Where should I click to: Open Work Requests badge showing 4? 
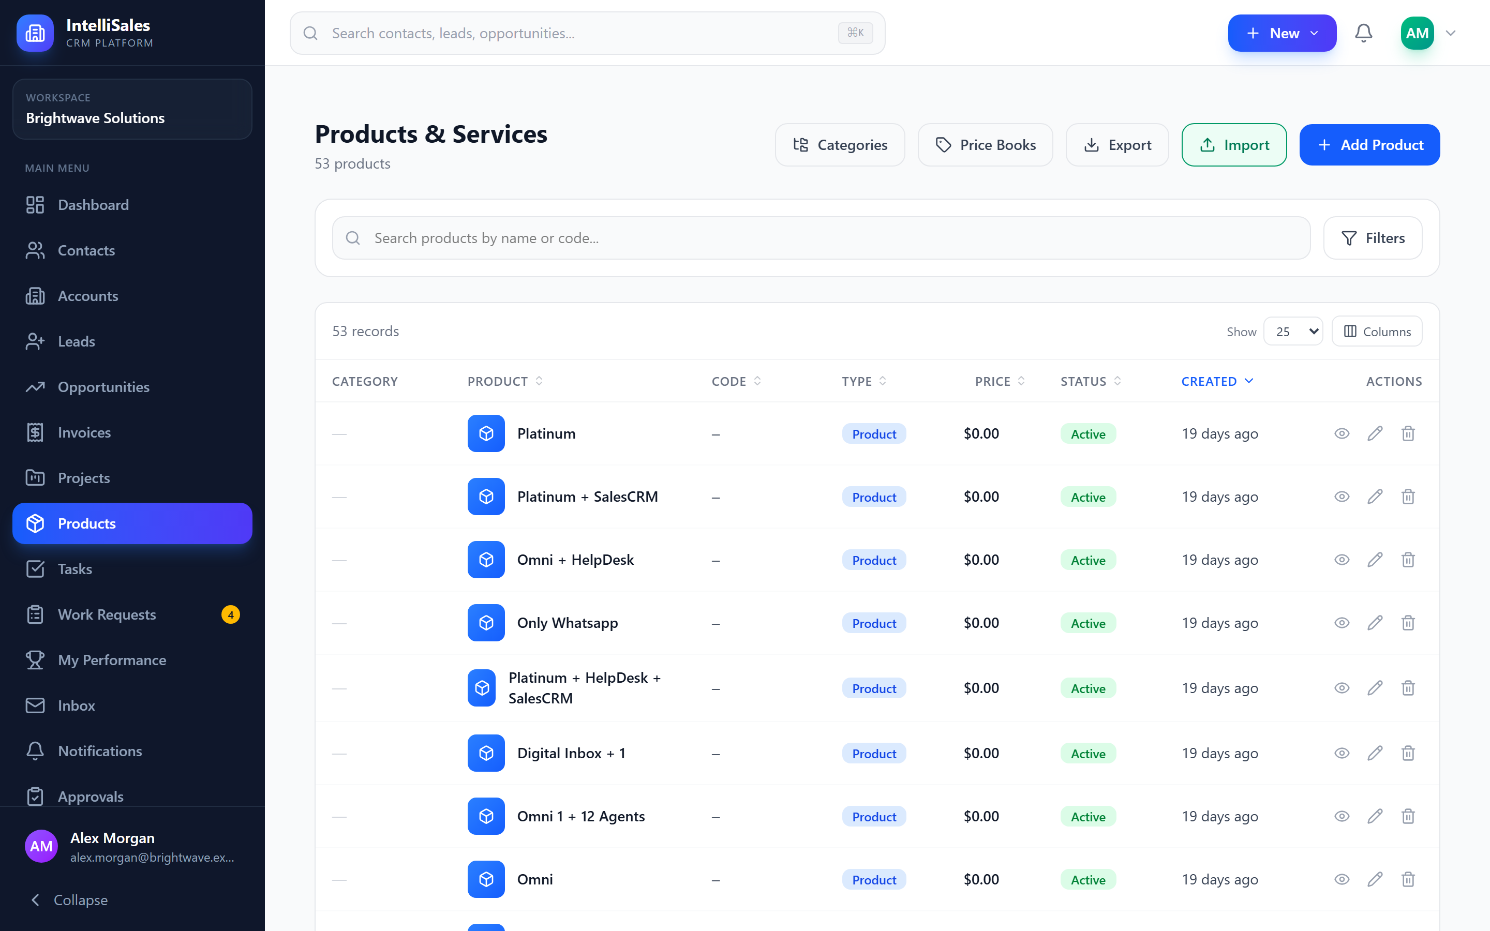(230, 614)
